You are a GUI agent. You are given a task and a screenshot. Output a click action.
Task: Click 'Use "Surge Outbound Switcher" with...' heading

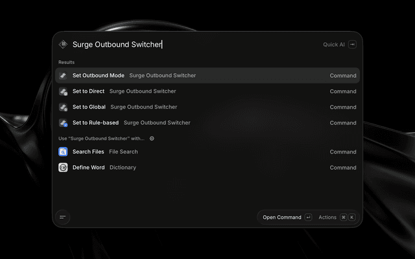(x=101, y=139)
